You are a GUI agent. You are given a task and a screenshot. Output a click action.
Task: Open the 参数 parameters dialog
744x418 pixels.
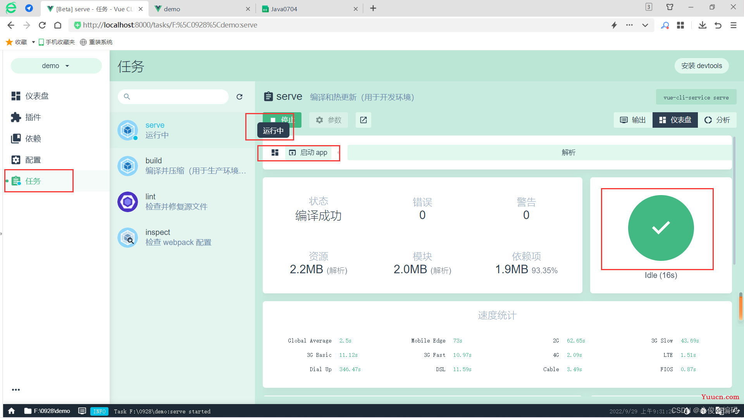329,120
